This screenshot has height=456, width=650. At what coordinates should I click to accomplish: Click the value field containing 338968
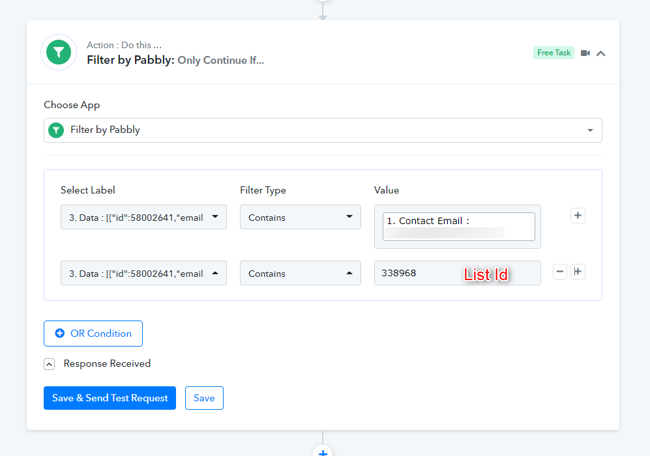click(457, 273)
